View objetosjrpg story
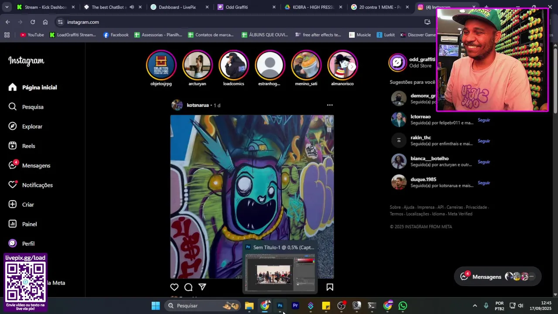 161,65
